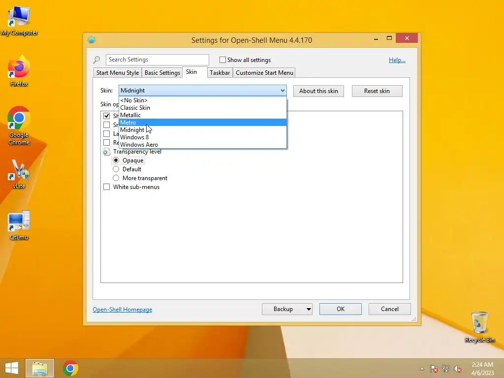Choose Windows Aero skin from list
The height and width of the screenshot is (378, 504).
pos(202,145)
